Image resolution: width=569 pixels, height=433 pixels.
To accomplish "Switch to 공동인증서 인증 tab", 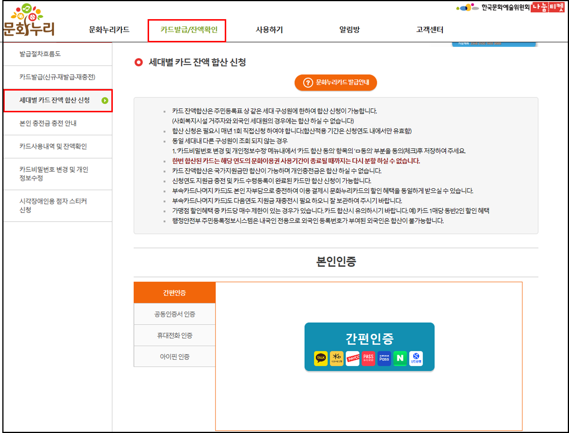I will [x=175, y=314].
